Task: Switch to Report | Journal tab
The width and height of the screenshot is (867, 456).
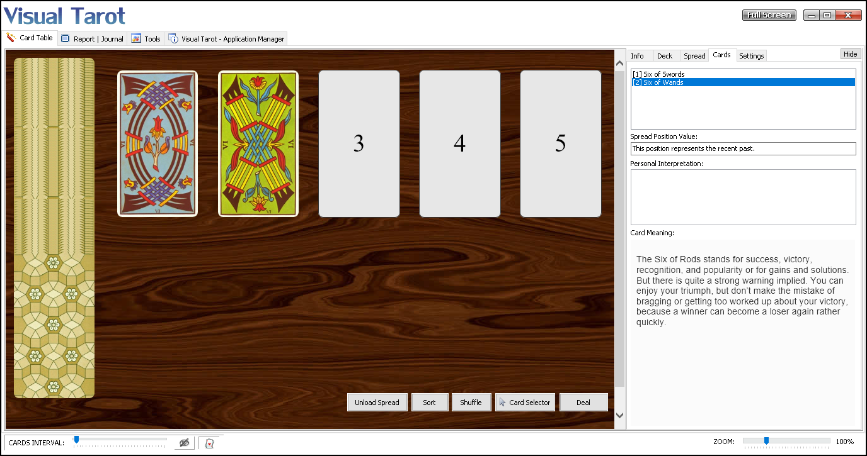Action: (93, 39)
